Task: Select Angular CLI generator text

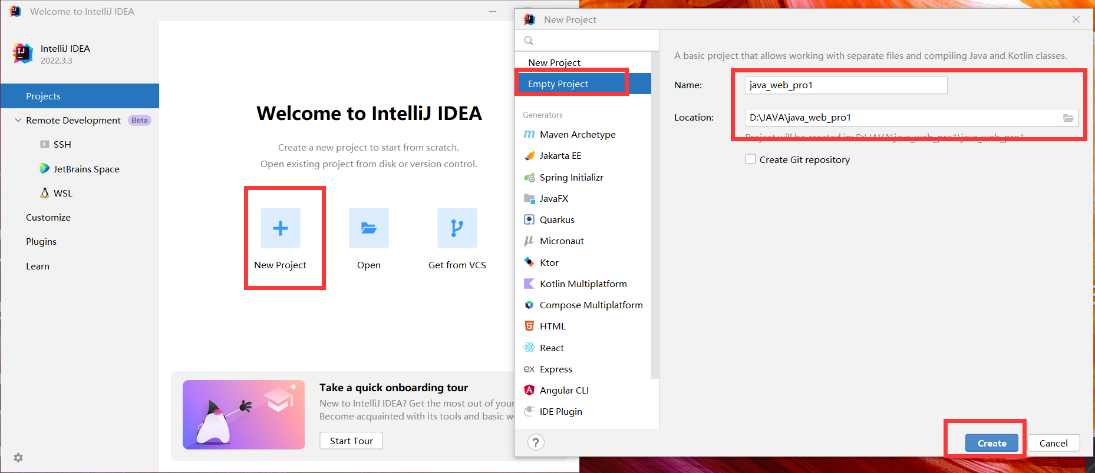Action: (x=564, y=390)
